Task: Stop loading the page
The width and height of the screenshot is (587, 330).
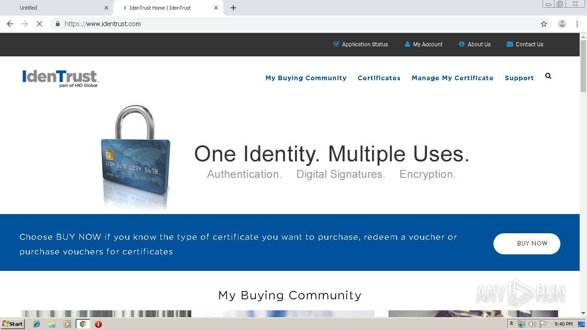Action: pos(39,24)
